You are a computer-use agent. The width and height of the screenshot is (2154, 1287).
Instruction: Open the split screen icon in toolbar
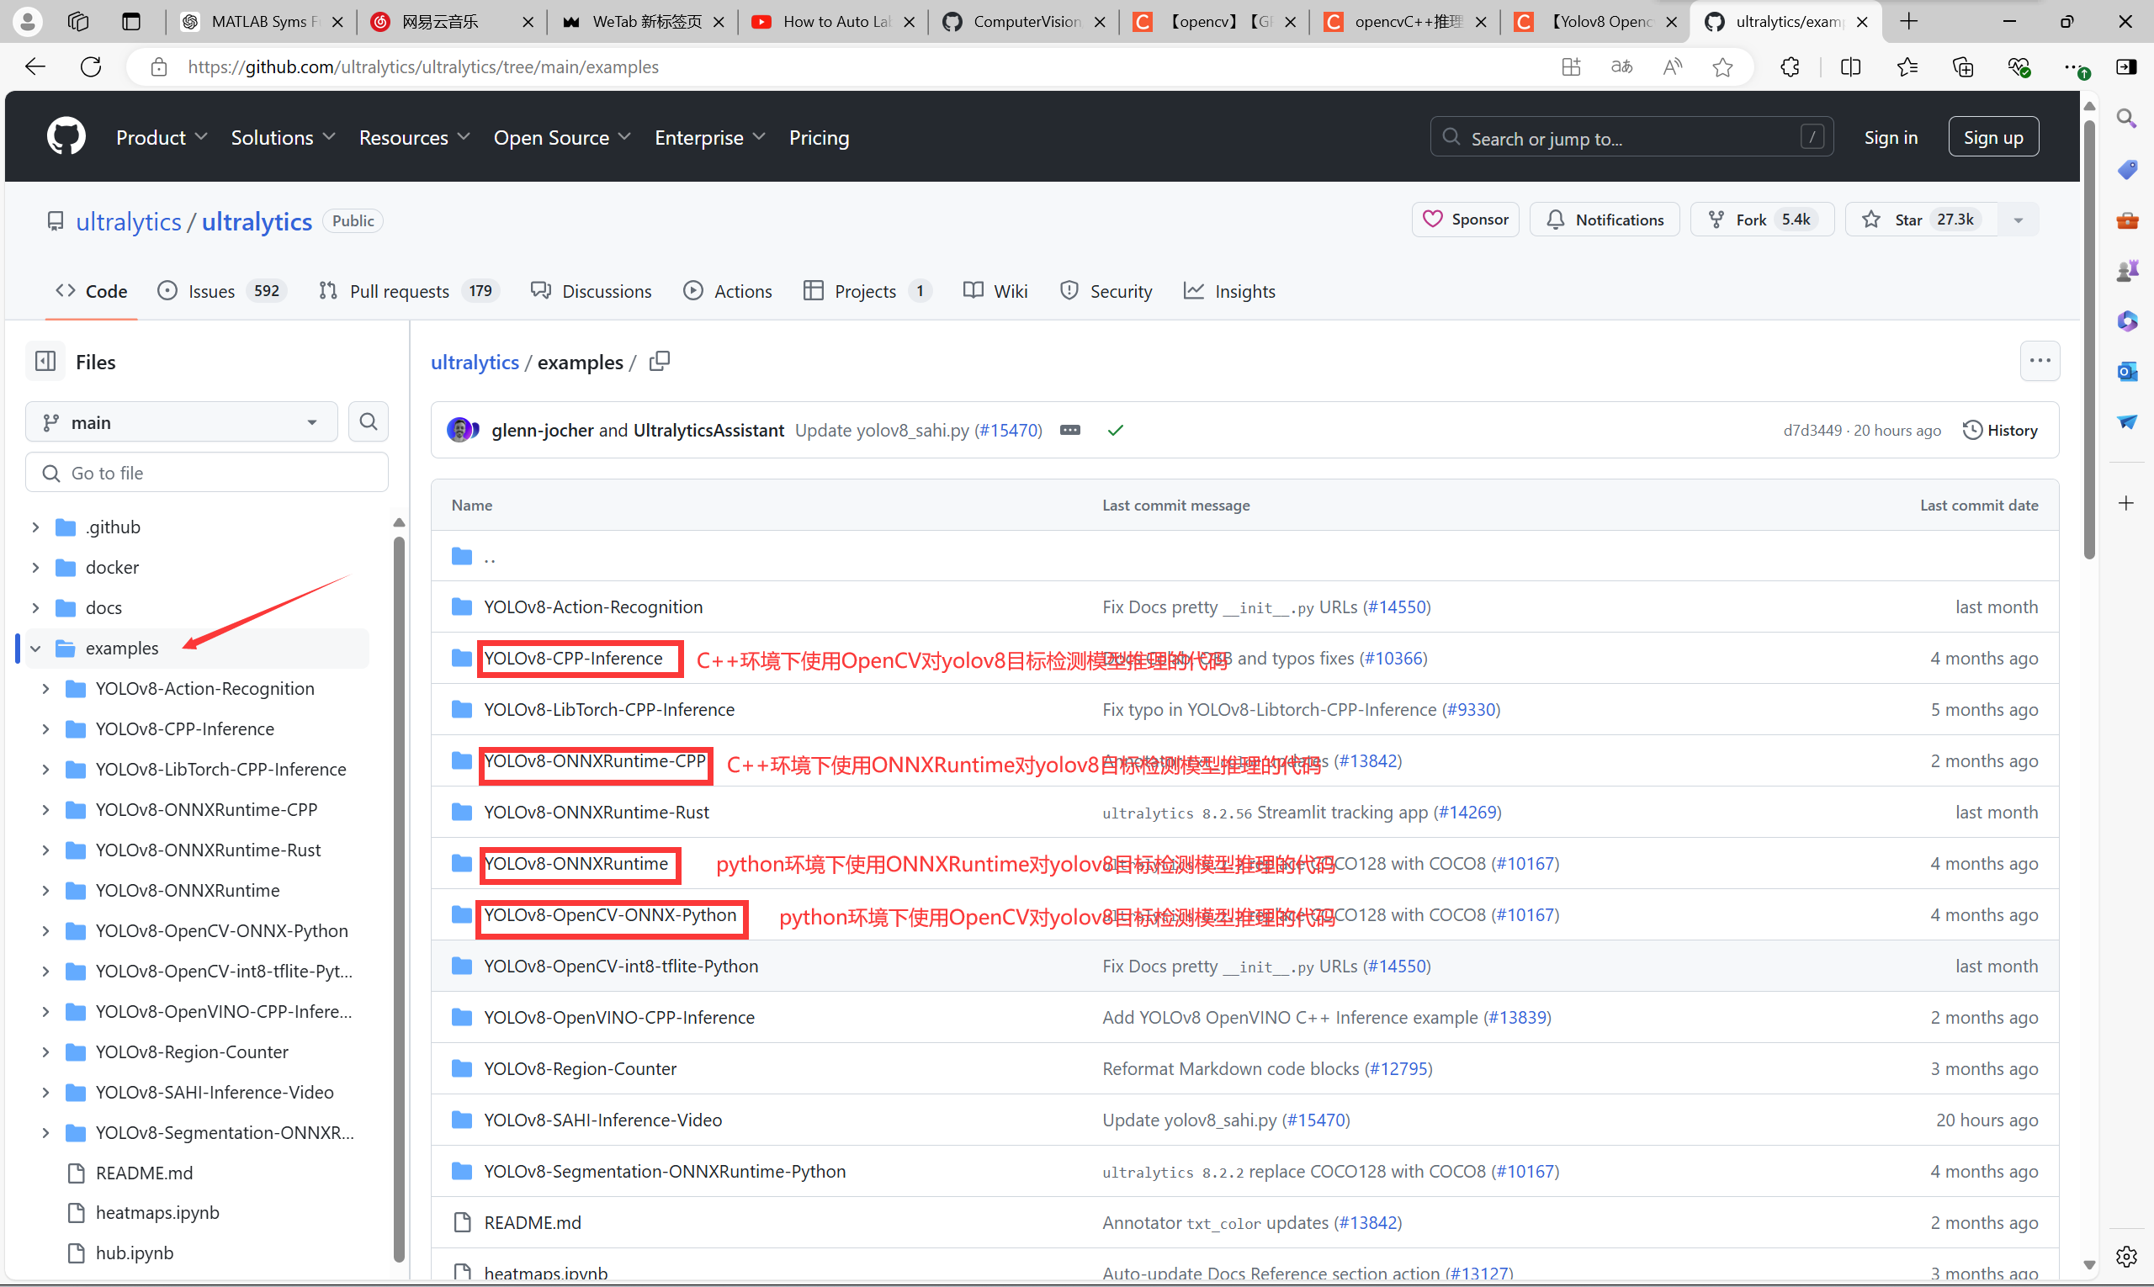click(x=1850, y=66)
